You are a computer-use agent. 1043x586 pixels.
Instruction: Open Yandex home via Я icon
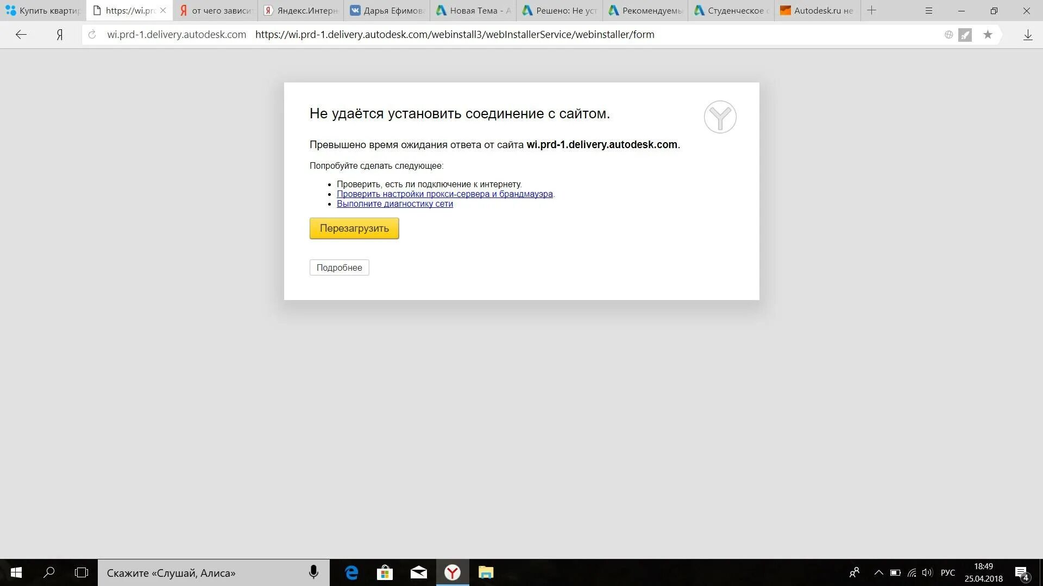[60, 35]
